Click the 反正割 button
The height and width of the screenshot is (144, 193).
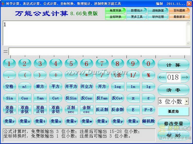pos(102,110)
